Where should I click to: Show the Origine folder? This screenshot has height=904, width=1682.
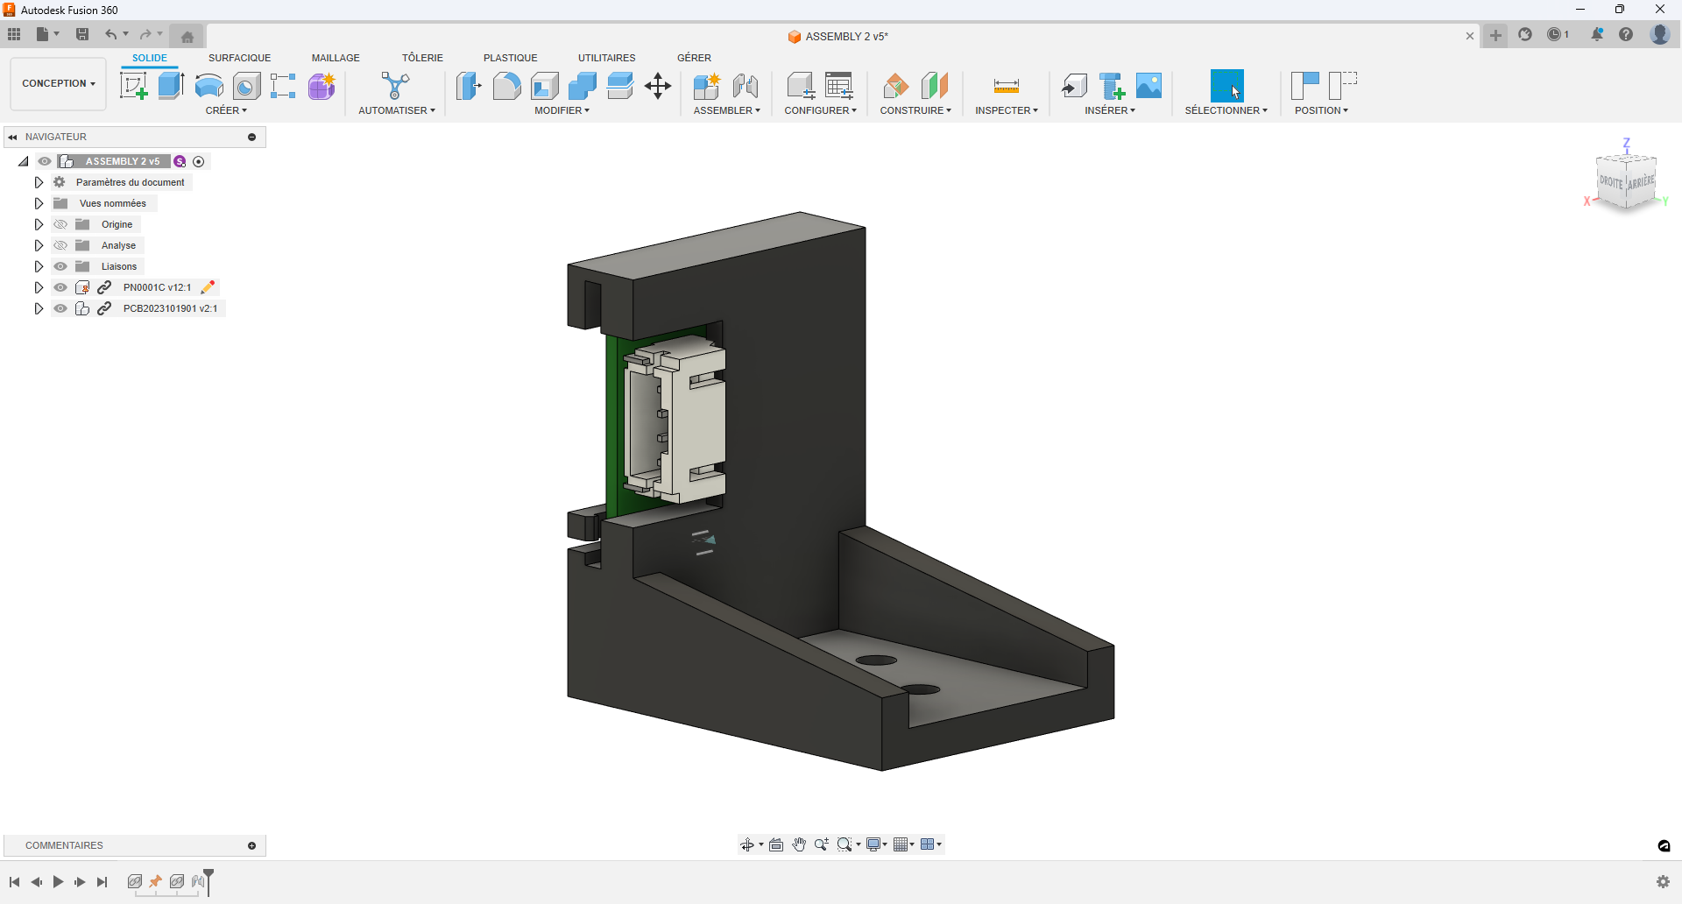click(x=60, y=224)
